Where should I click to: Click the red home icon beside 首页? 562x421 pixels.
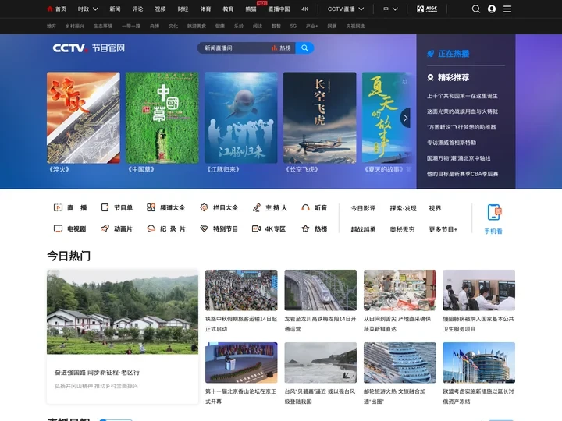click(x=50, y=9)
